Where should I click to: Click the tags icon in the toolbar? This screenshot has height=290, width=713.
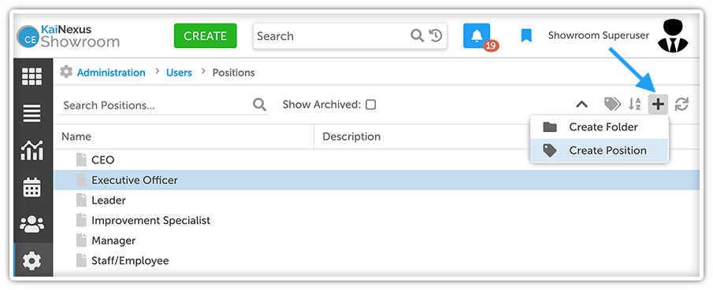click(612, 105)
